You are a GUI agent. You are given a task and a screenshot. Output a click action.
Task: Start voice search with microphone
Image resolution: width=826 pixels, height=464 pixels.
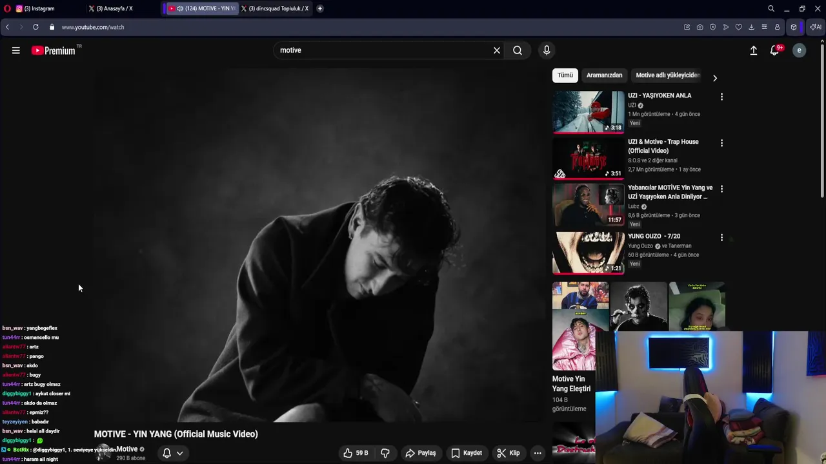click(547, 50)
